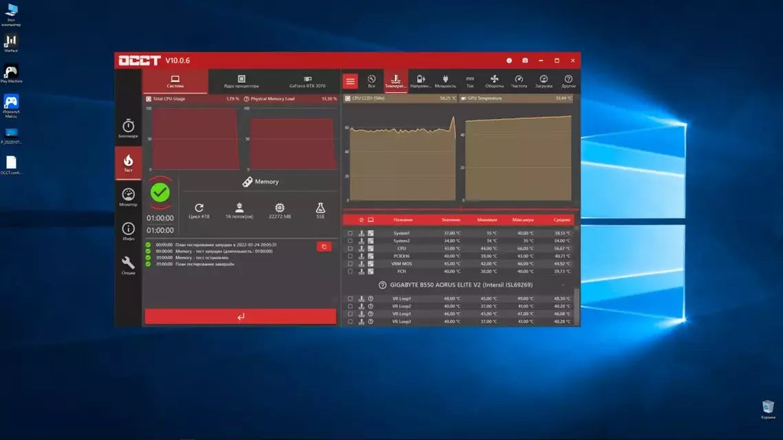Click the question icon beside GIGABYTE B550 heading
Viewport: 783px width, 440px height.
point(383,285)
